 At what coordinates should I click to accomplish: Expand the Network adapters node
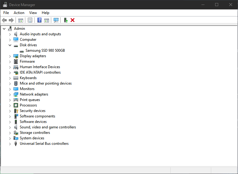coord(10,94)
